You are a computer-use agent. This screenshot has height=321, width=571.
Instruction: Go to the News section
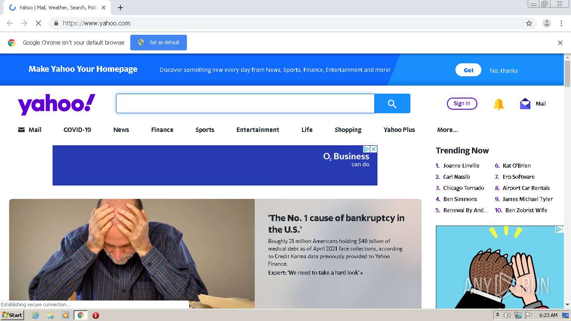pyautogui.click(x=121, y=130)
